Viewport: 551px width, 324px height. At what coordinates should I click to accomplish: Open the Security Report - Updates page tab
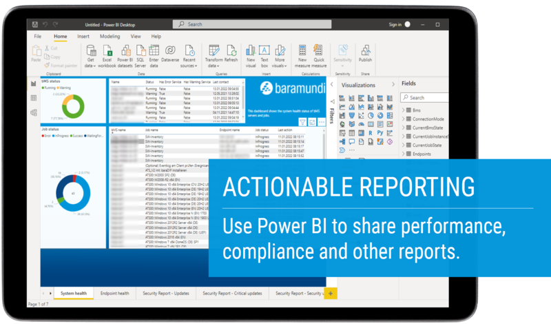pos(166,293)
